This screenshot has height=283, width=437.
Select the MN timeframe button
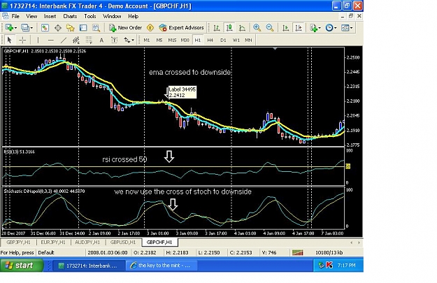pyautogui.click(x=248, y=40)
